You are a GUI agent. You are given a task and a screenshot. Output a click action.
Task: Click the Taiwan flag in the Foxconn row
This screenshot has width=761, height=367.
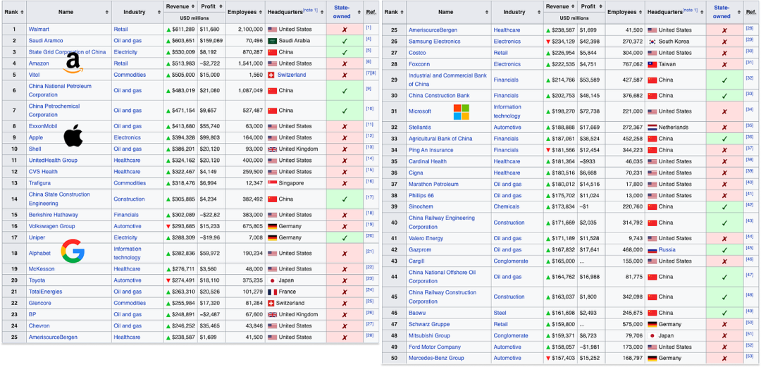coord(652,64)
